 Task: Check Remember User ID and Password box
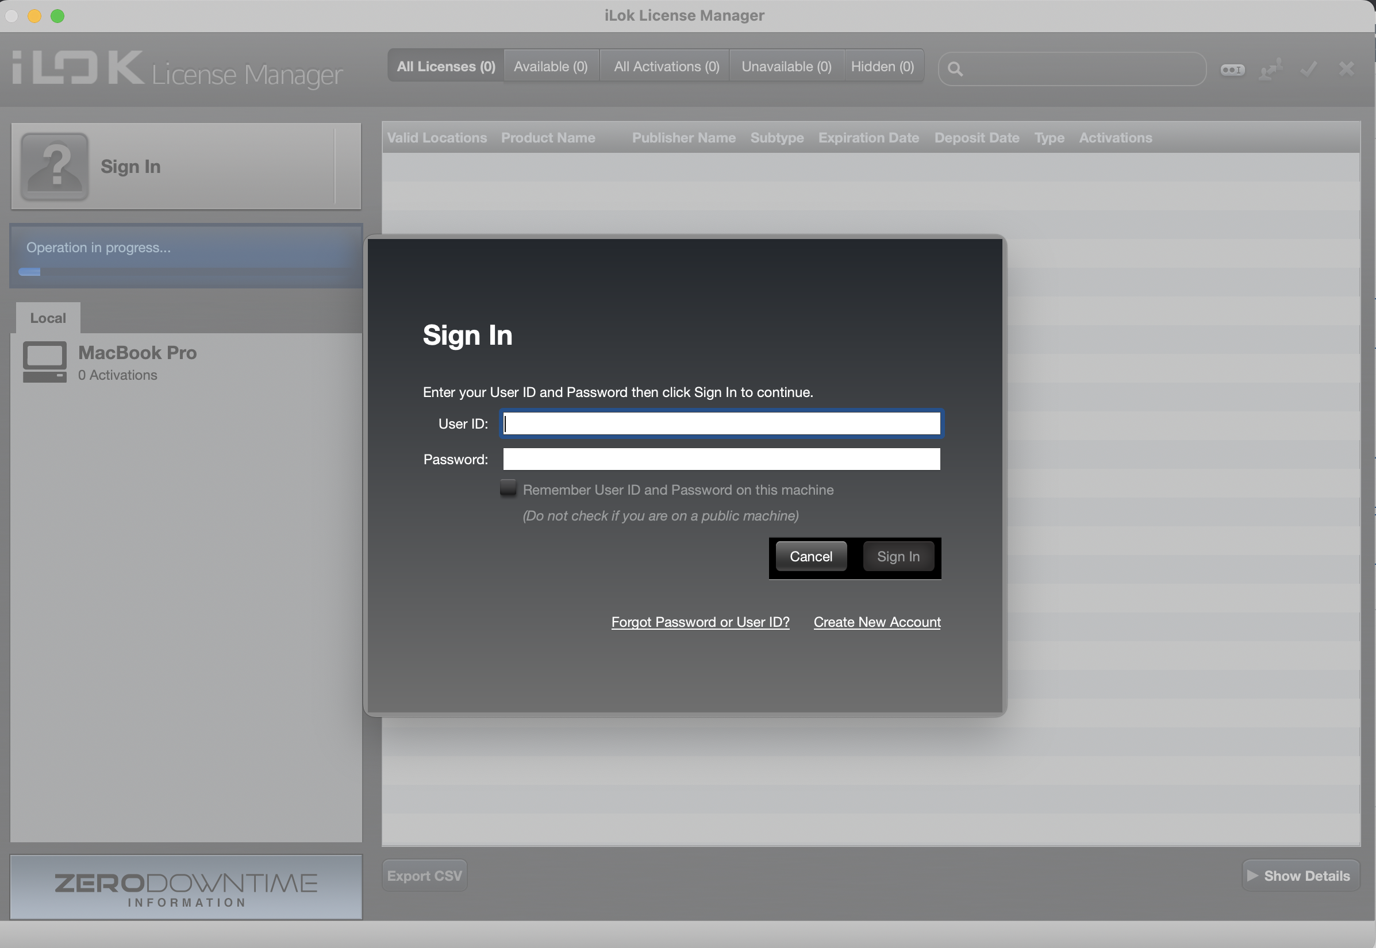pos(508,488)
